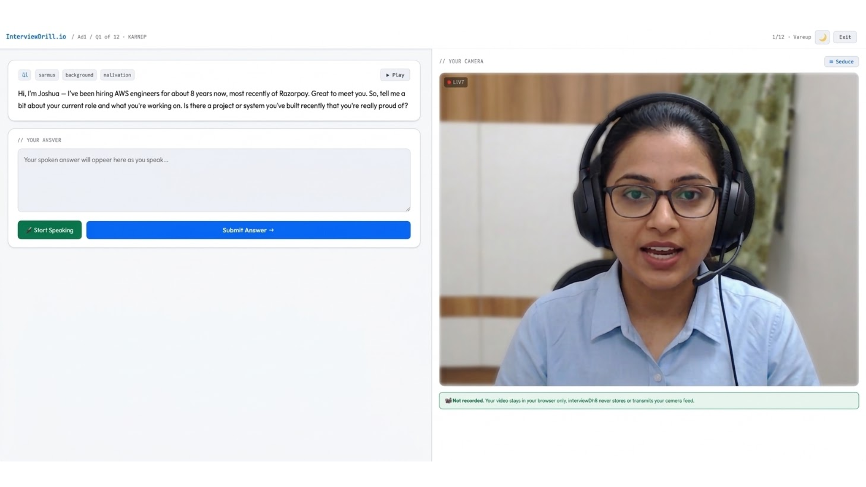Click the answer box resize handle
Viewport: 866px width, 487px height.
(408, 209)
